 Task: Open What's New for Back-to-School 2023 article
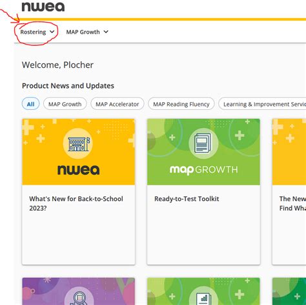76,204
